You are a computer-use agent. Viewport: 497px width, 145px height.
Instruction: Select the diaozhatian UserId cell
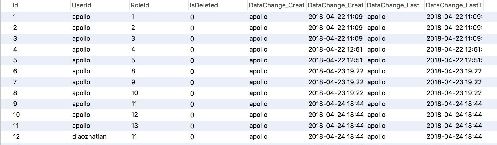click(89, 137)
